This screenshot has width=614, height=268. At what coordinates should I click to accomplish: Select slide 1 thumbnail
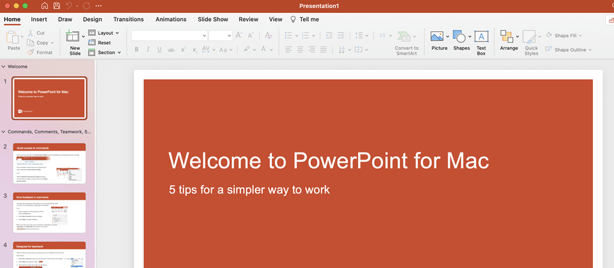pyautogui.click(x=49, y=98)
